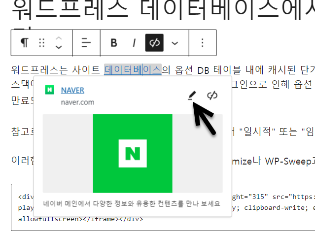Viewport: 315px width, 234px height.
Task: Open the NAVER link title
Action: [72, 90]
